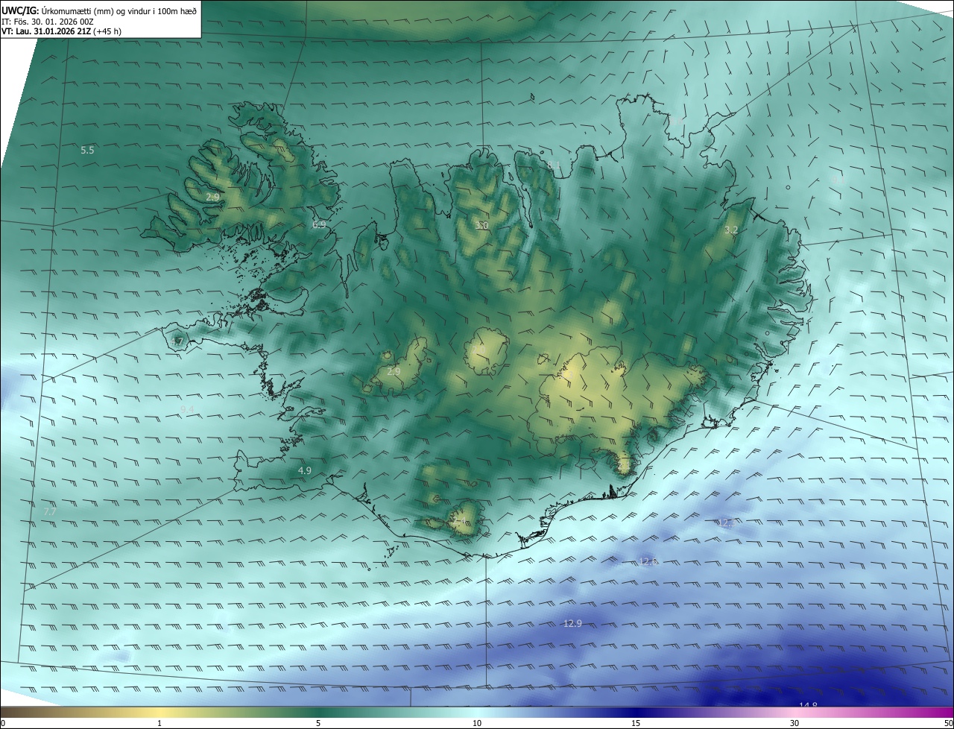The width and height of the screenshot is (954, 729).
Task: Click the '30' tick on the color scale
Action: click(x=795, y=723)
